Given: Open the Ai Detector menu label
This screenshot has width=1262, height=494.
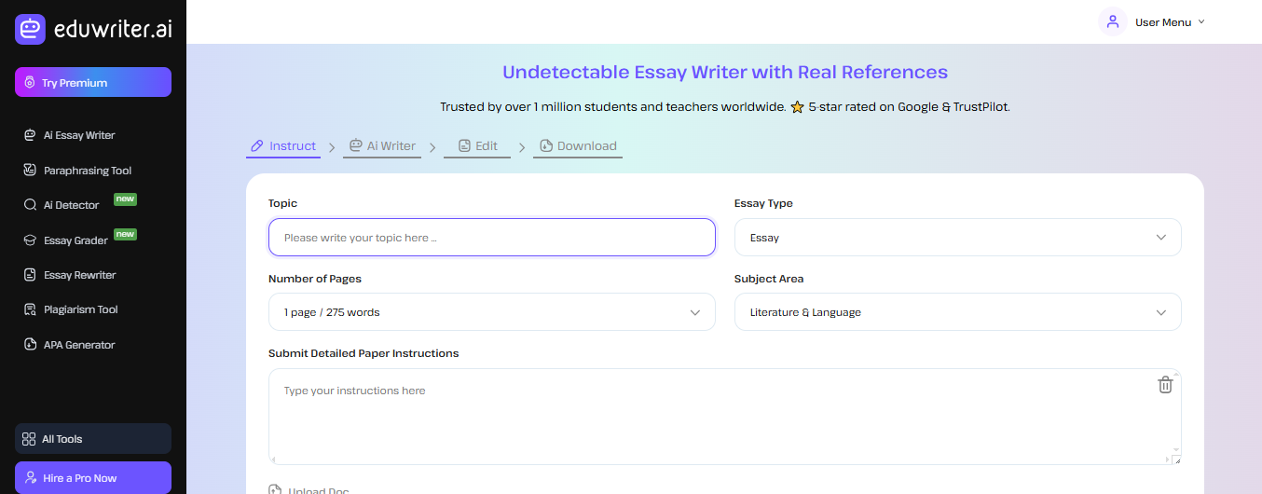Looking at the screenshot, I should tap(72, 205).
